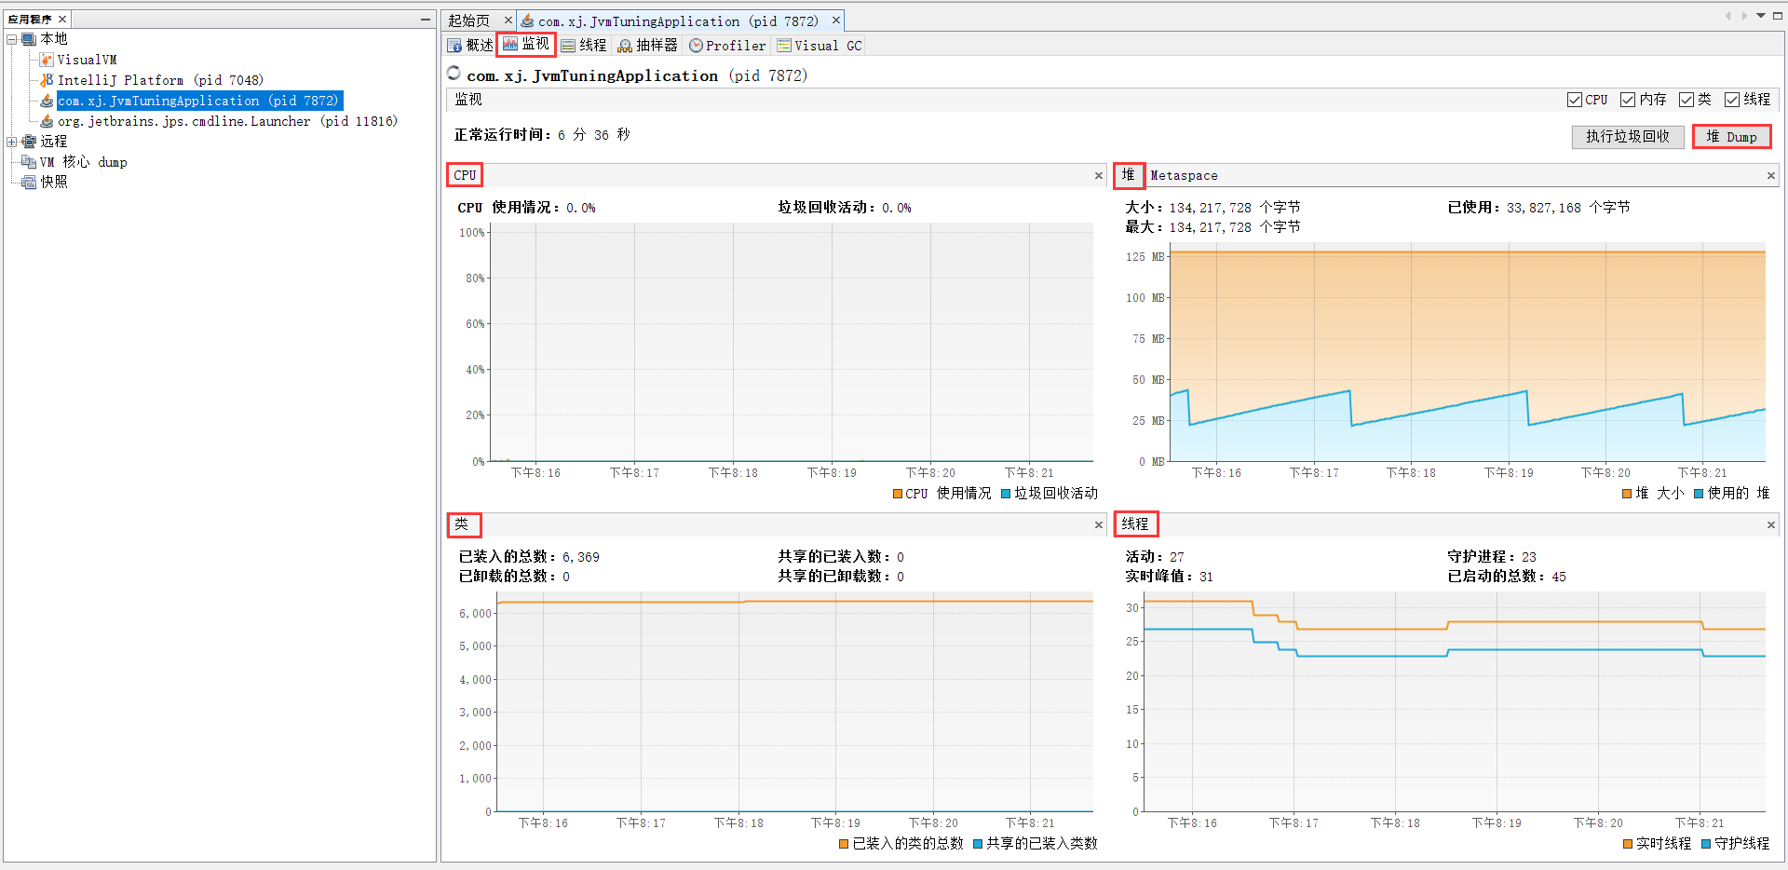Switch to Sampler (抽样器) tab

pos(648,46)
